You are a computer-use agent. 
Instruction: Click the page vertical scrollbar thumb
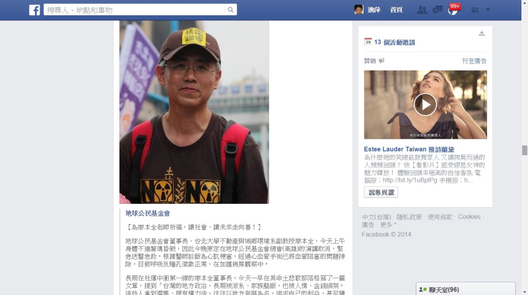[524, 150]
